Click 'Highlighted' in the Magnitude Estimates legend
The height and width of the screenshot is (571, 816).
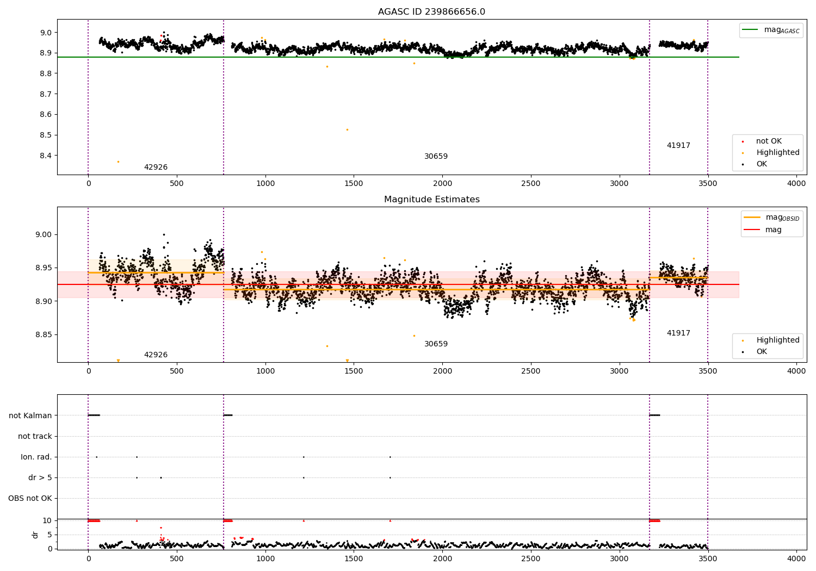pos(778,340)
